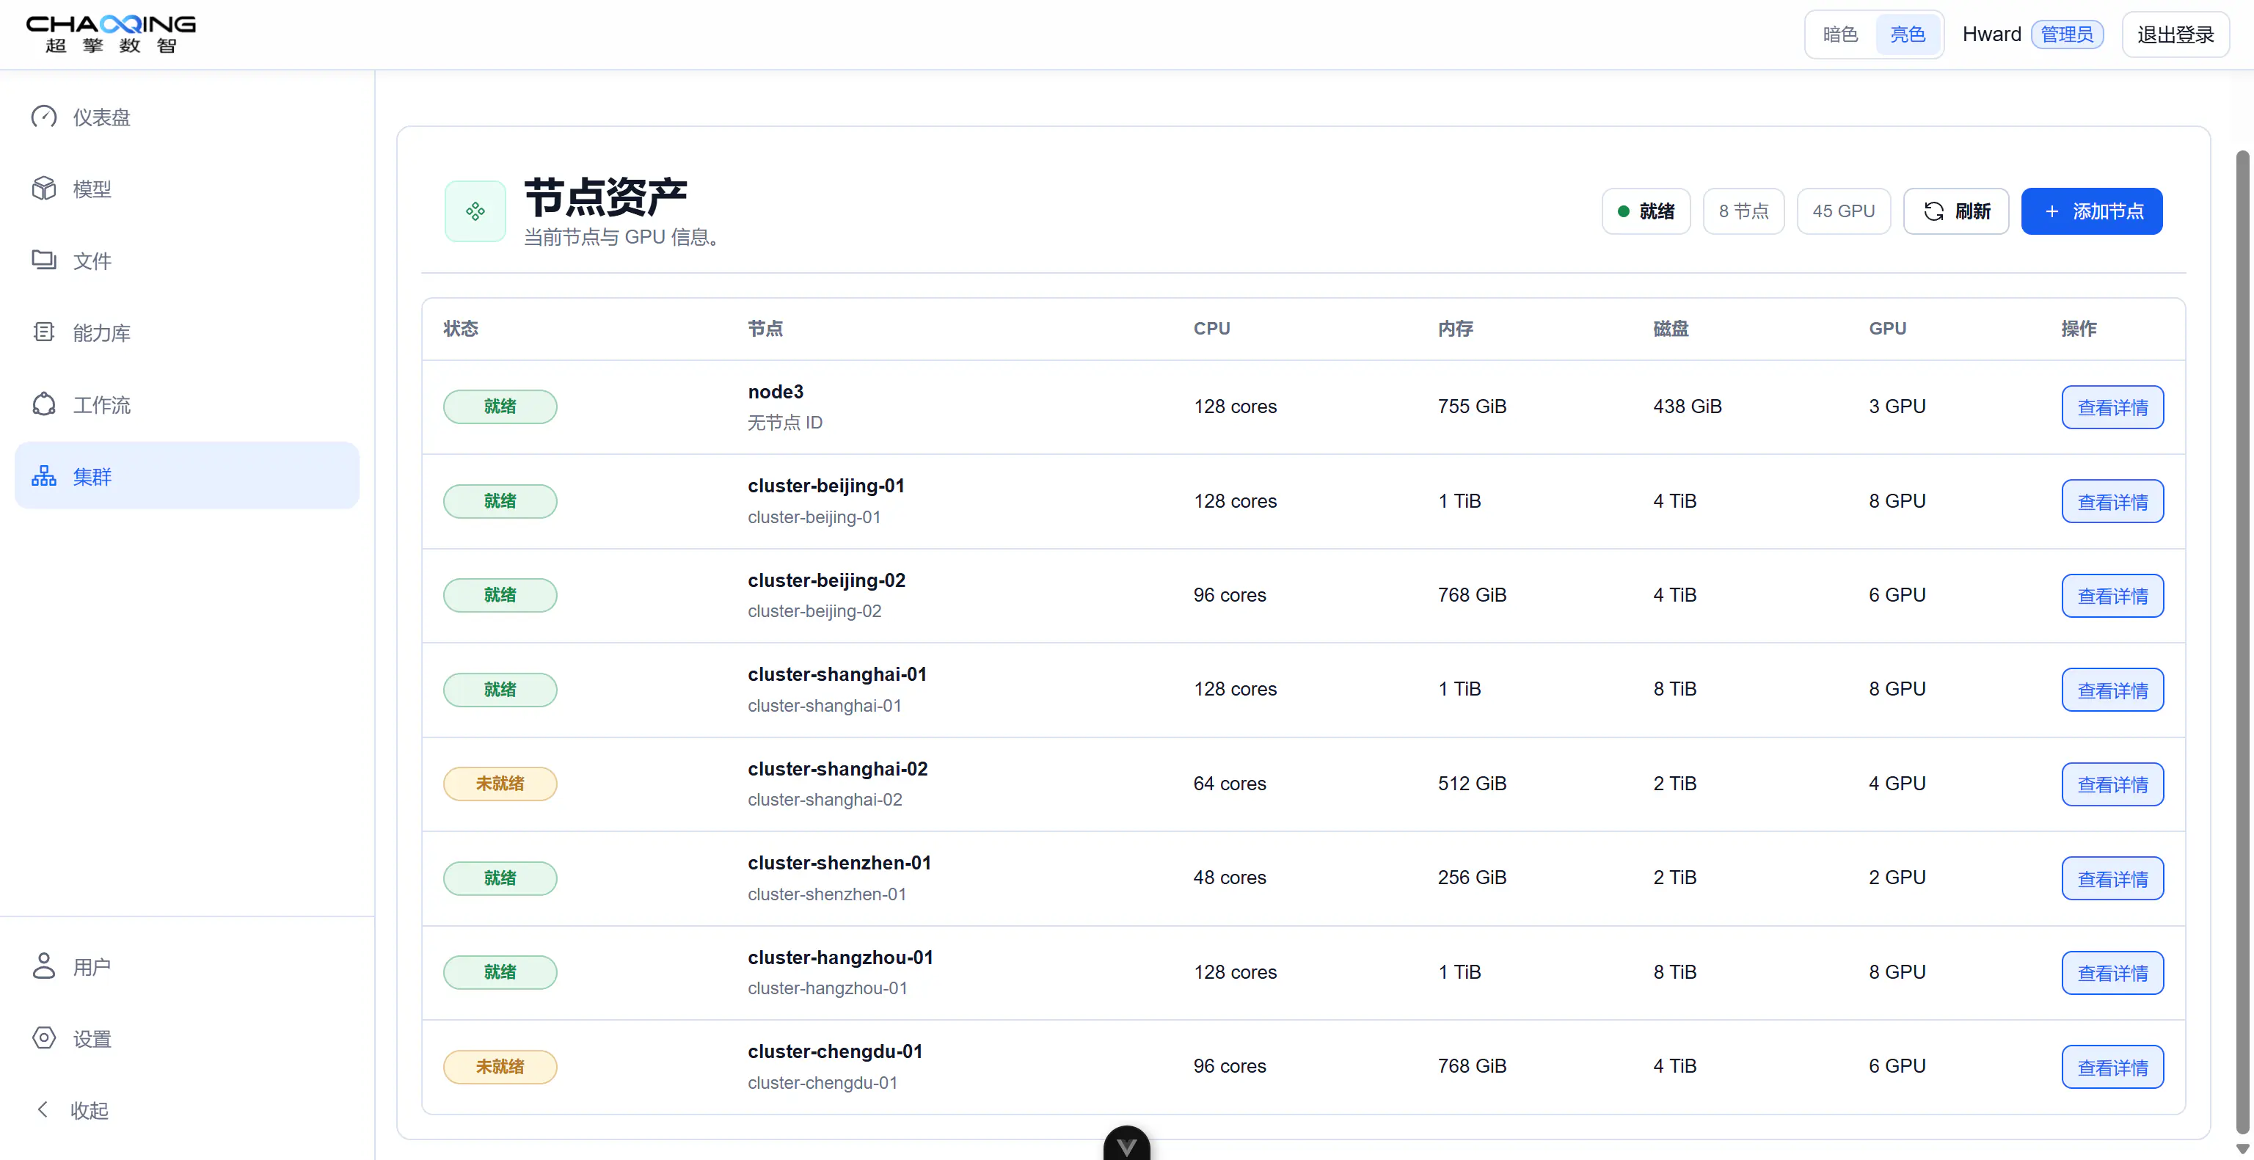Screen dimensions: 2254x1160
Task: Switch theme to 暗色 dark mode
Action: 1840,34
